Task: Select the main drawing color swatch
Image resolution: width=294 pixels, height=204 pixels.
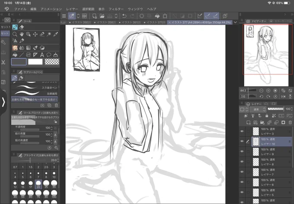Action: [x=19, y=62]
